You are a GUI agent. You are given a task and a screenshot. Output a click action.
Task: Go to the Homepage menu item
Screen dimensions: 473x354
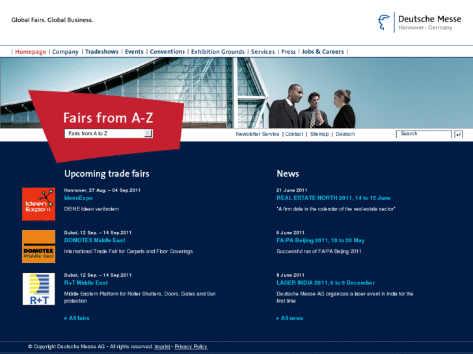tap(31, 52)
